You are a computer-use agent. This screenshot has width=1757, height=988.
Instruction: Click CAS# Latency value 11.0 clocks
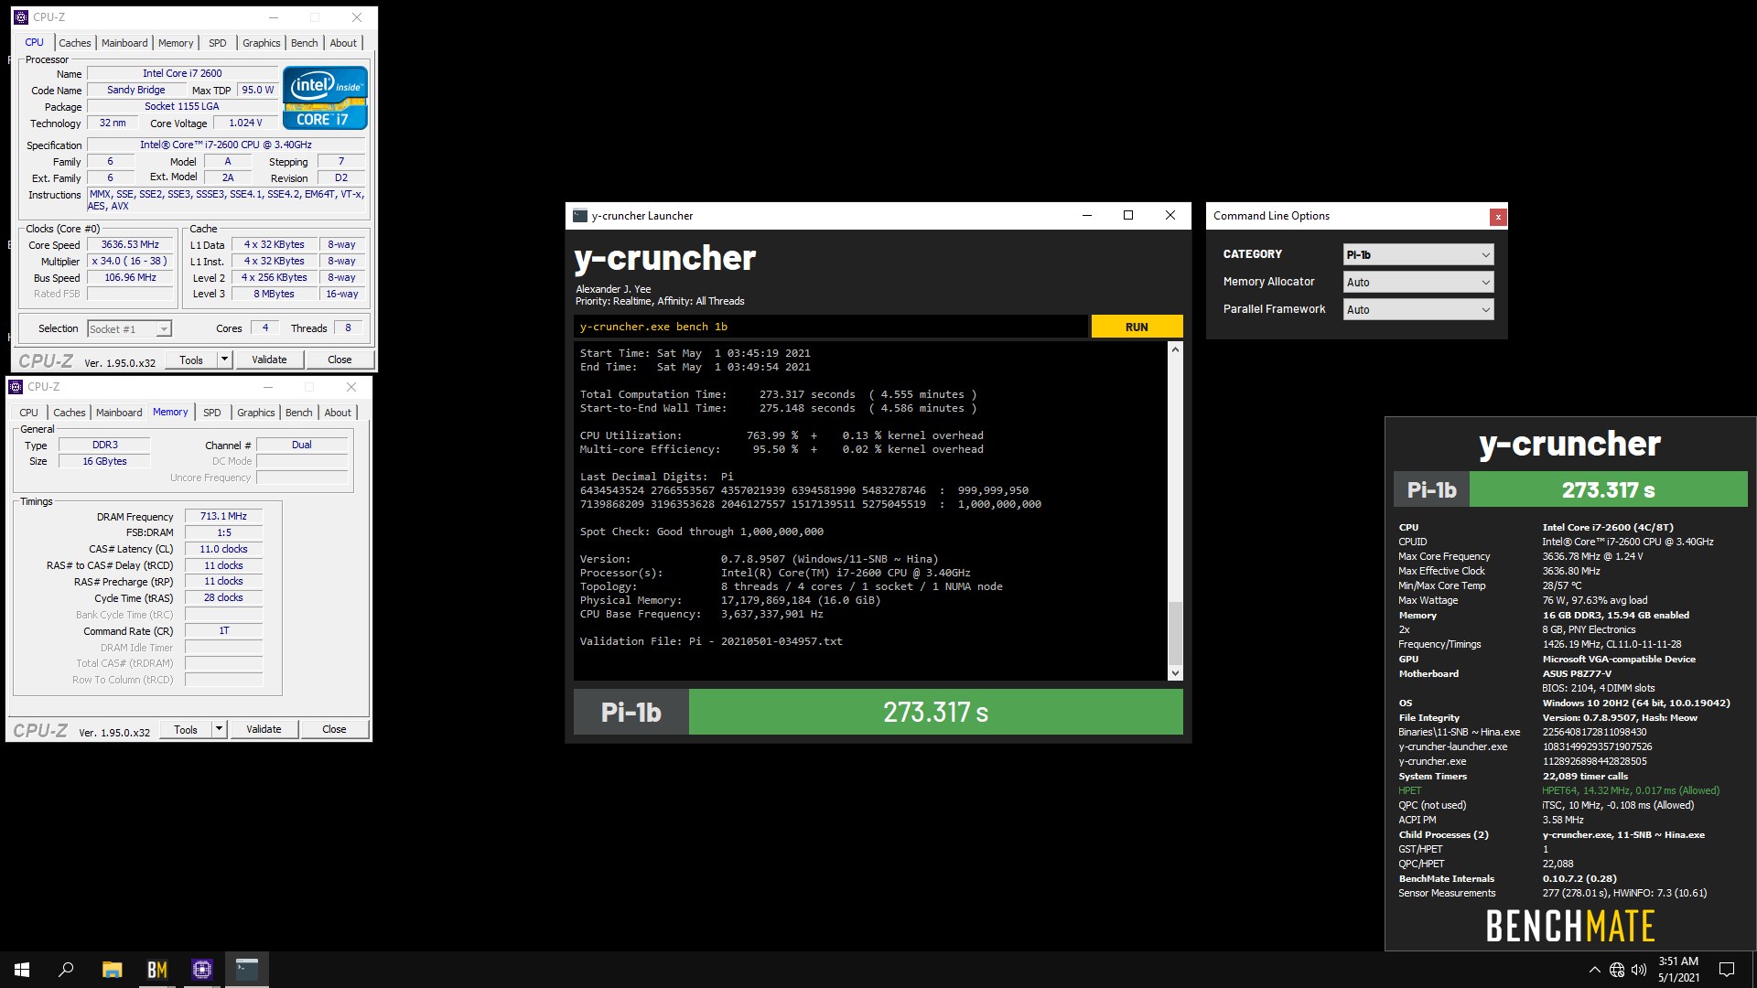click(x=223, y=550)
